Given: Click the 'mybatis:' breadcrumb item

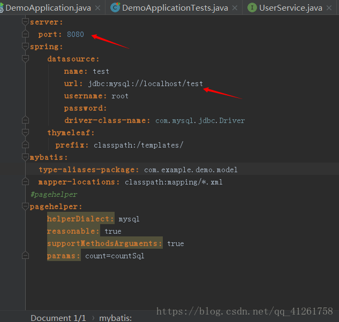Looking at the screenshot, I should coord(116,318).
